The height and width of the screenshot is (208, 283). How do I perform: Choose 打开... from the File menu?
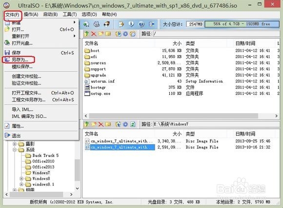41,29
